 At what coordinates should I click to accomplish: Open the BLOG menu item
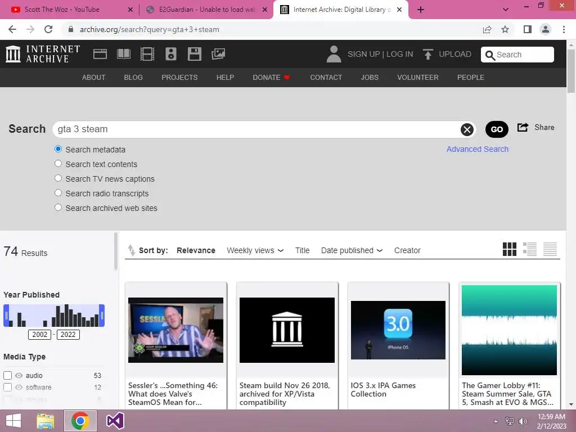tap(133, 78)
